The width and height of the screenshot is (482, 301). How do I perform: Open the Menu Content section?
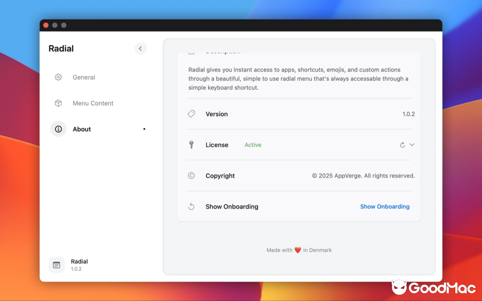click(x=93, y=103)
